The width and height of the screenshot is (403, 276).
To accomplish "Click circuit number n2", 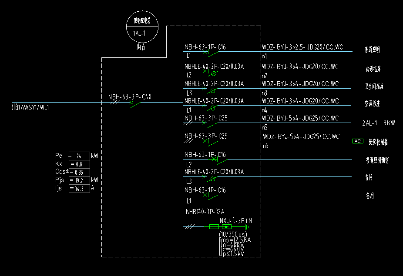I will tap(265, 76).
